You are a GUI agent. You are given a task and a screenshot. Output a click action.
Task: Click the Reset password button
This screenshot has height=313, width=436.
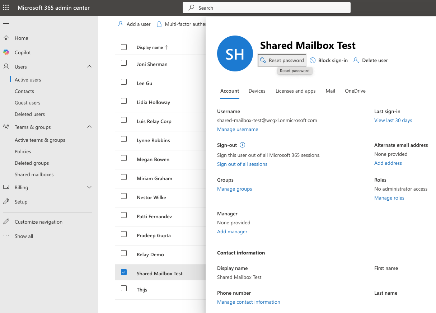[x=282, y=60]
